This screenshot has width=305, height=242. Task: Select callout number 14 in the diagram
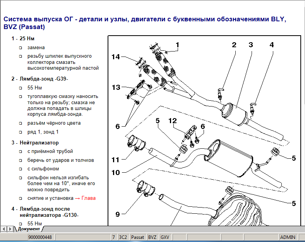116,57
